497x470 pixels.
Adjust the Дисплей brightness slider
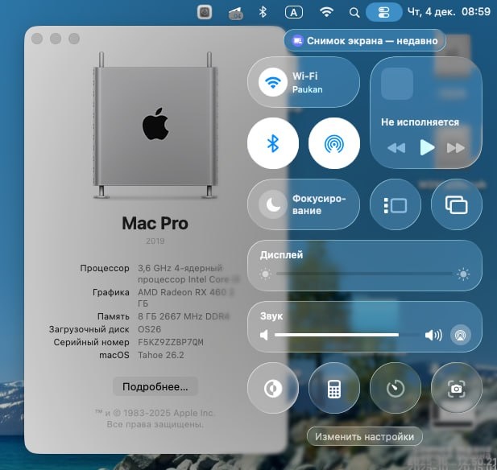pyautogui.click(x=365, y=274)
